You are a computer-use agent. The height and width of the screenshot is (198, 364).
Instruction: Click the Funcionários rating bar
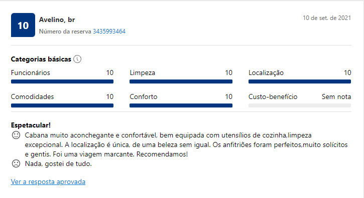point(62,81)
